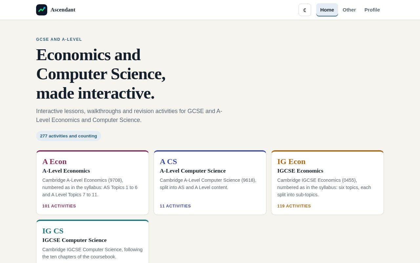The height and width of the screenshot is (263, 420).
Task: Open the A Econ card heading
Action: [54, 161]
